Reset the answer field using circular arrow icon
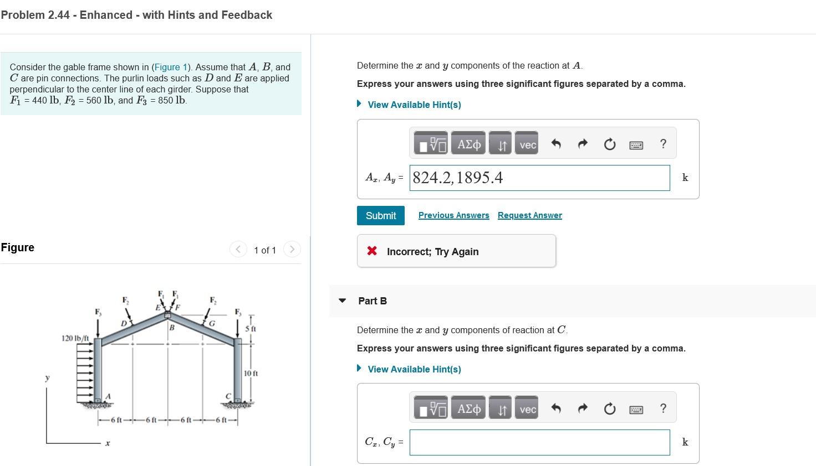The image size is (816, 466). pos(610,143)
